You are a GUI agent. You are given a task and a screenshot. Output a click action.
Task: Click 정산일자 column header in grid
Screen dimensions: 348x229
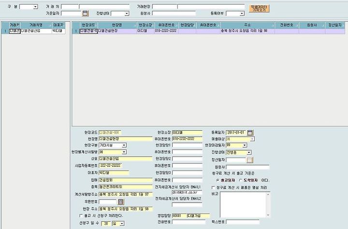[335, 25]
